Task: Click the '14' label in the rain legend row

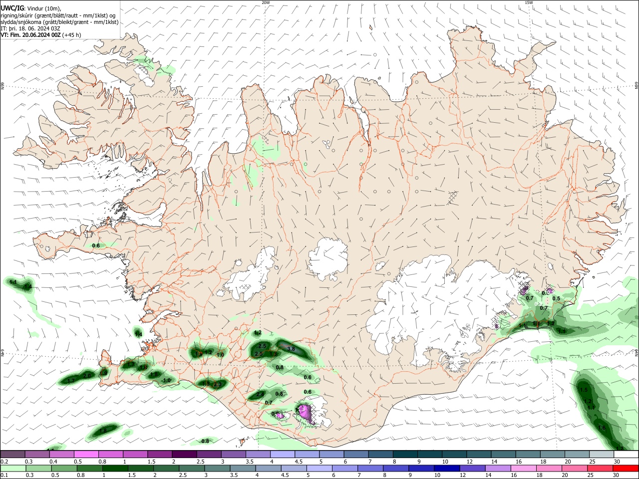Action: (487, 476)
